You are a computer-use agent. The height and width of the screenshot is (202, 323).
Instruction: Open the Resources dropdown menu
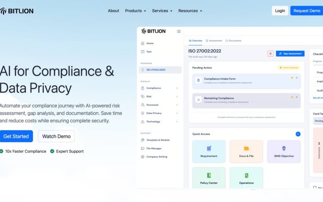[x=190, y=11]
